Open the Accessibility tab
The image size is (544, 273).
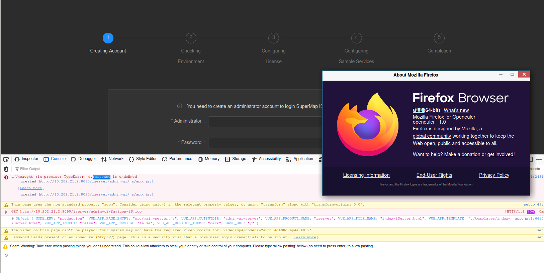click(x=266, y=159)
